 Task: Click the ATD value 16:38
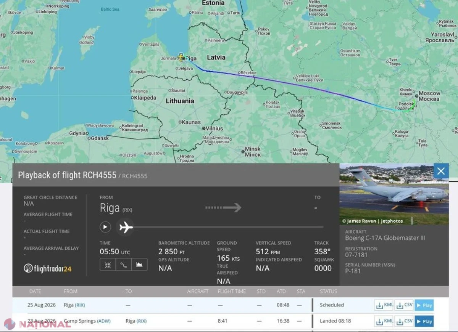click(x=283, y=321)
